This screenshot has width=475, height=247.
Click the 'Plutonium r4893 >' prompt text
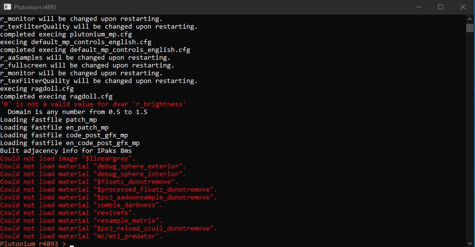click(x=33, y=244)
